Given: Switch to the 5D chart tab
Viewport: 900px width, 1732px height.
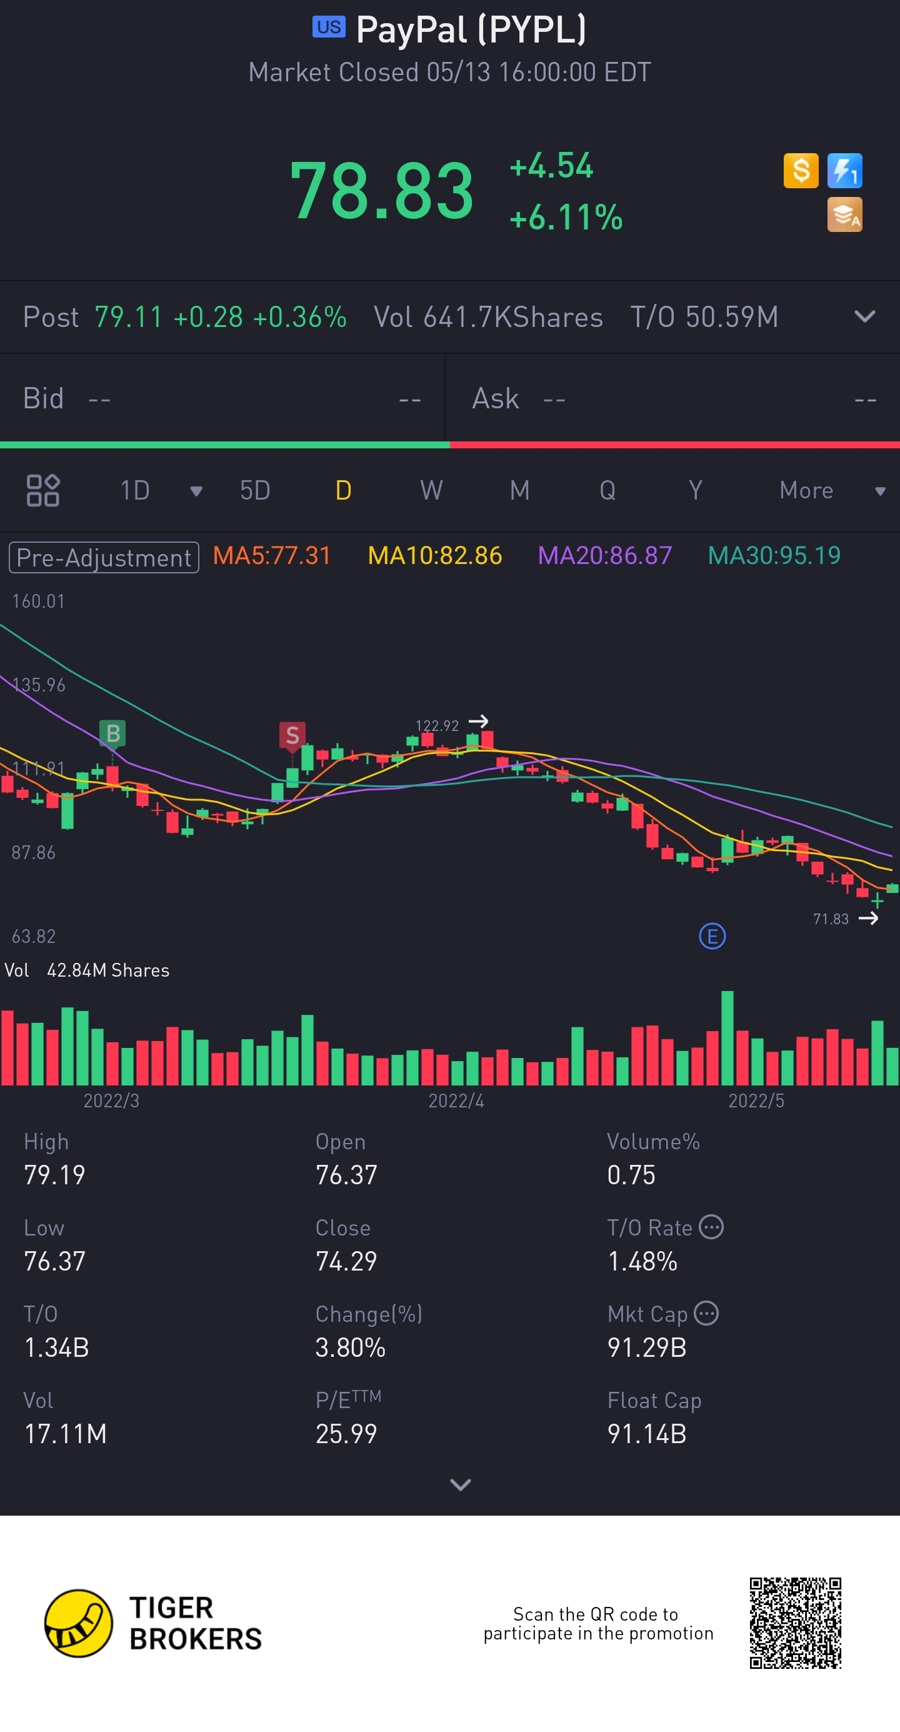Looking at the screenshot, I should tap(255, 490).
